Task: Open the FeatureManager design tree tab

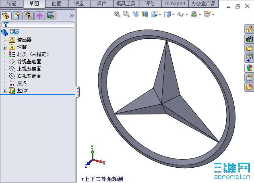Action: pyautogui.click(x=6, y=16)
